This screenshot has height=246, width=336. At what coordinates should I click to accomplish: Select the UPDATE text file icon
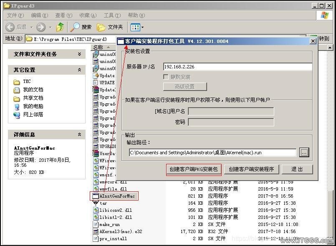click(x=95, y=83)
